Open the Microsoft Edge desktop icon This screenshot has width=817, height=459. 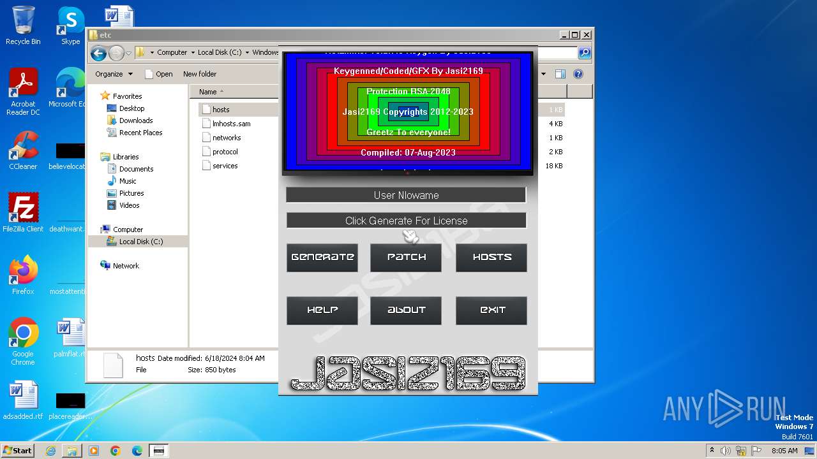(x=70, y=88)
